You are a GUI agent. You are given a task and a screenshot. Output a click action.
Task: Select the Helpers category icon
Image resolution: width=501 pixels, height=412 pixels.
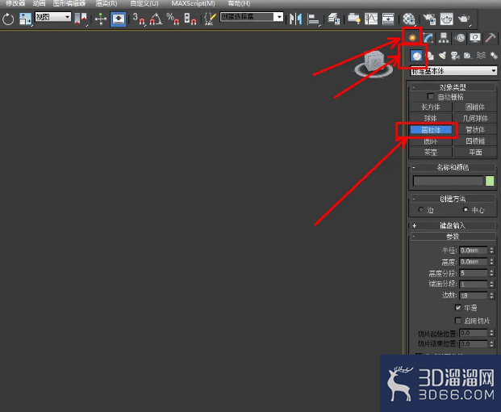[x=467, y=56]
